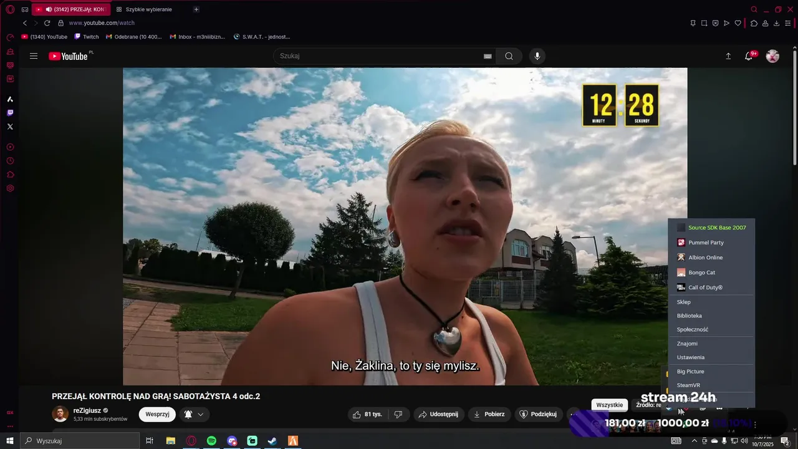Reload the page with the refresh icon
Viewport: 798px width, 449px height.
click(47, 23)
